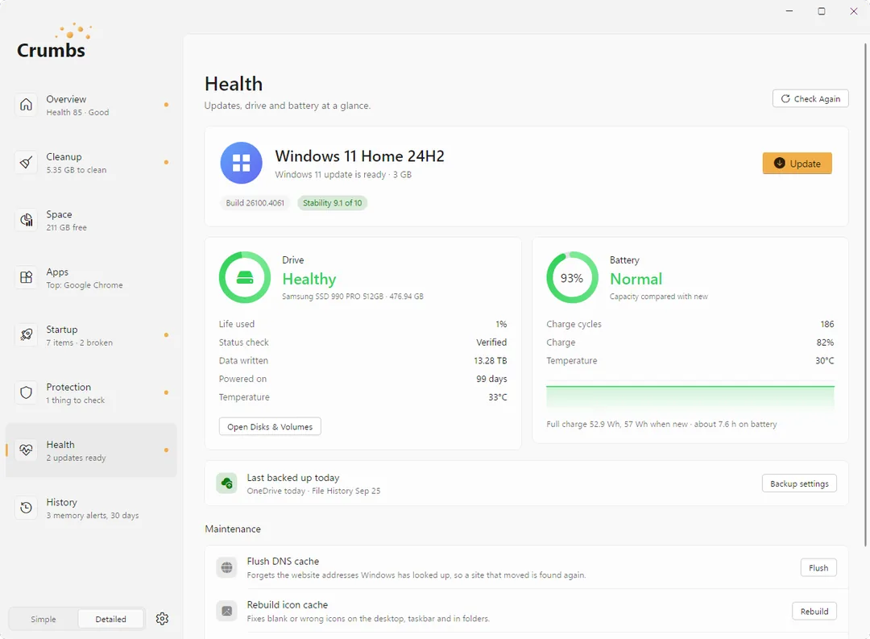This screenshot has width=870, height=639.
Task: Click the blue Windows logo icon
Action: tap(242, 163)
